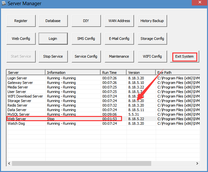The height and width of the screenshot is (172, 208).
Task: Open History Backup
Action: 152,21
